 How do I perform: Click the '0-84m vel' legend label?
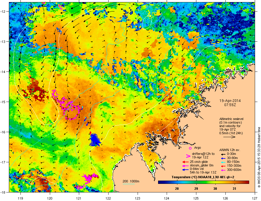click(197, 169)
